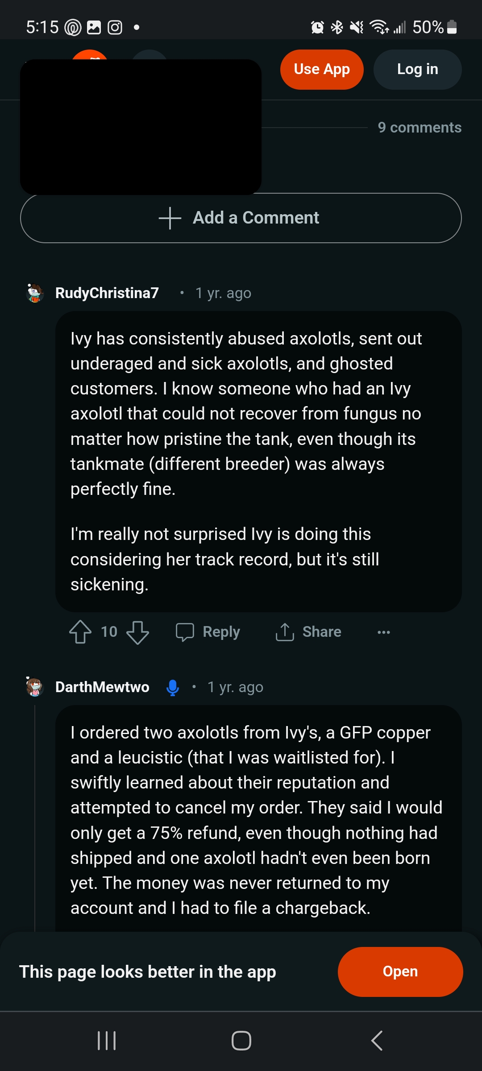Tap the Use App button

[322, 70]
